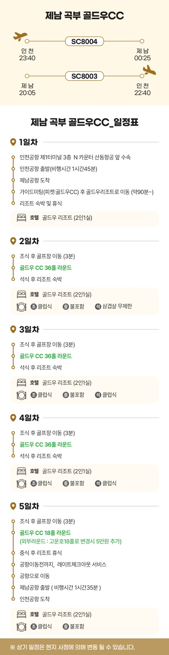
Task: Click the location pin beside 3일차
Action: (13, 329)
